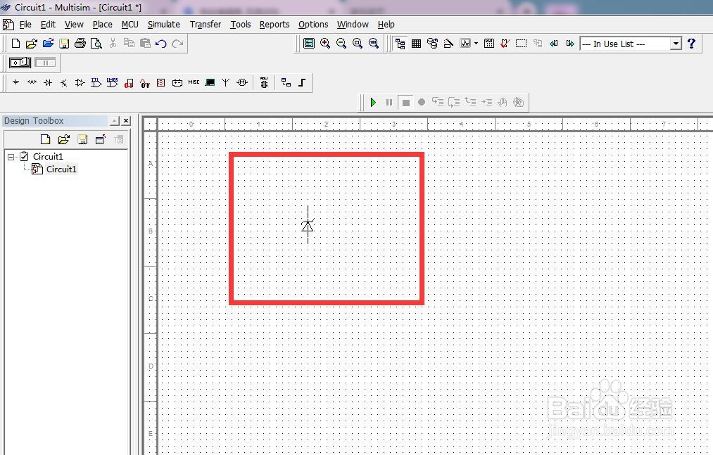Toggle full screen view icon

(x=309, y=44)
